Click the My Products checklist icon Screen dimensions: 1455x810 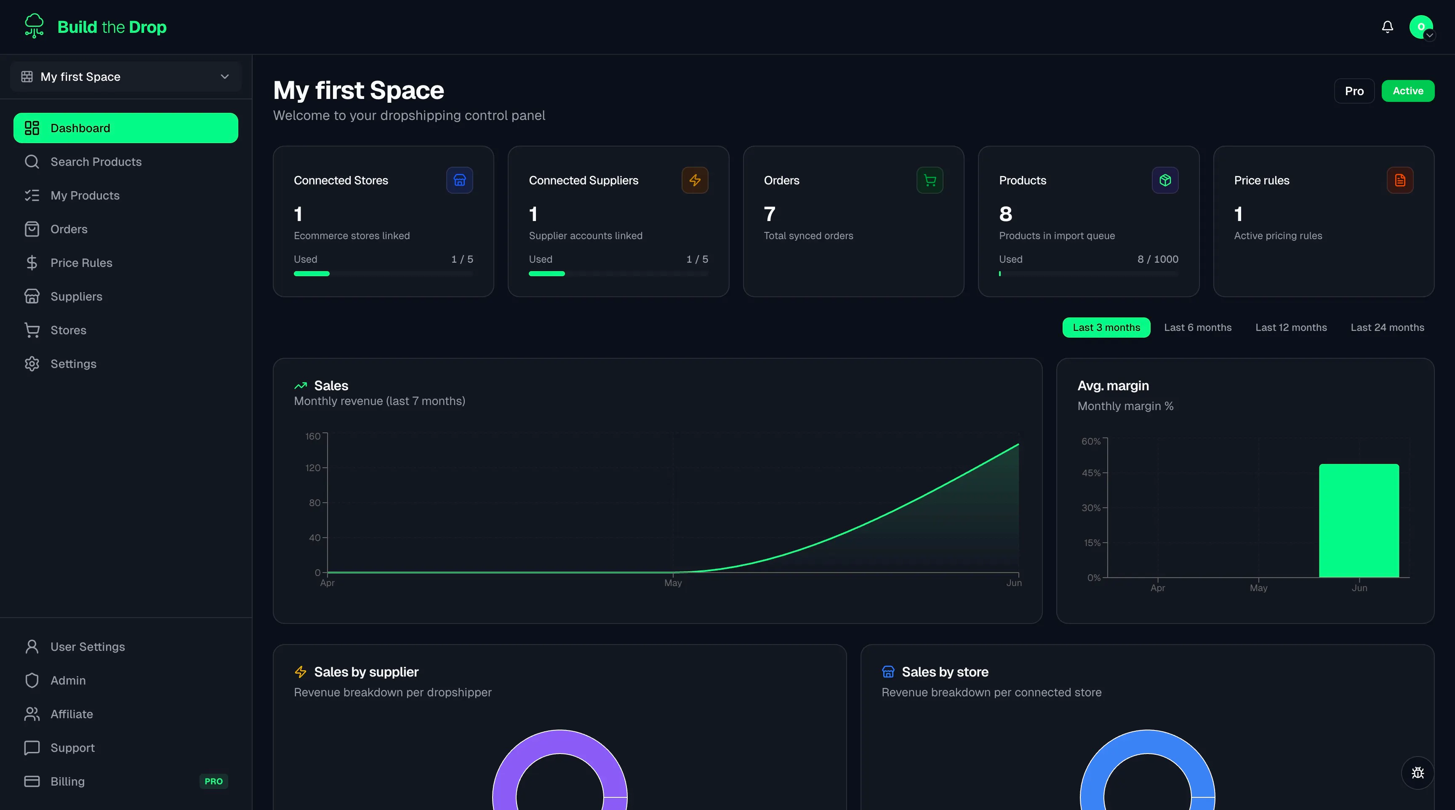(32, 195)
